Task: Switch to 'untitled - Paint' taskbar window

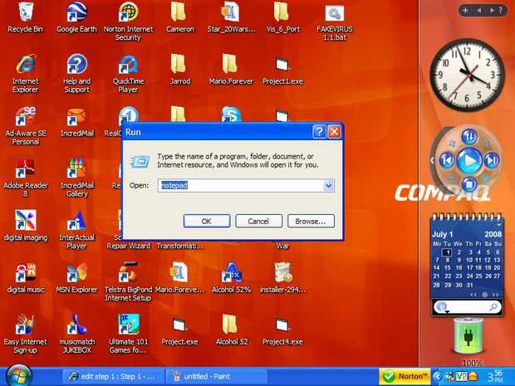Action: coord(217,377)
